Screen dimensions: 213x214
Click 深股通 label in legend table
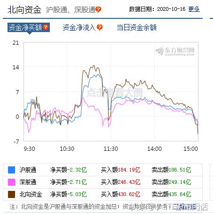click(28, 182)
